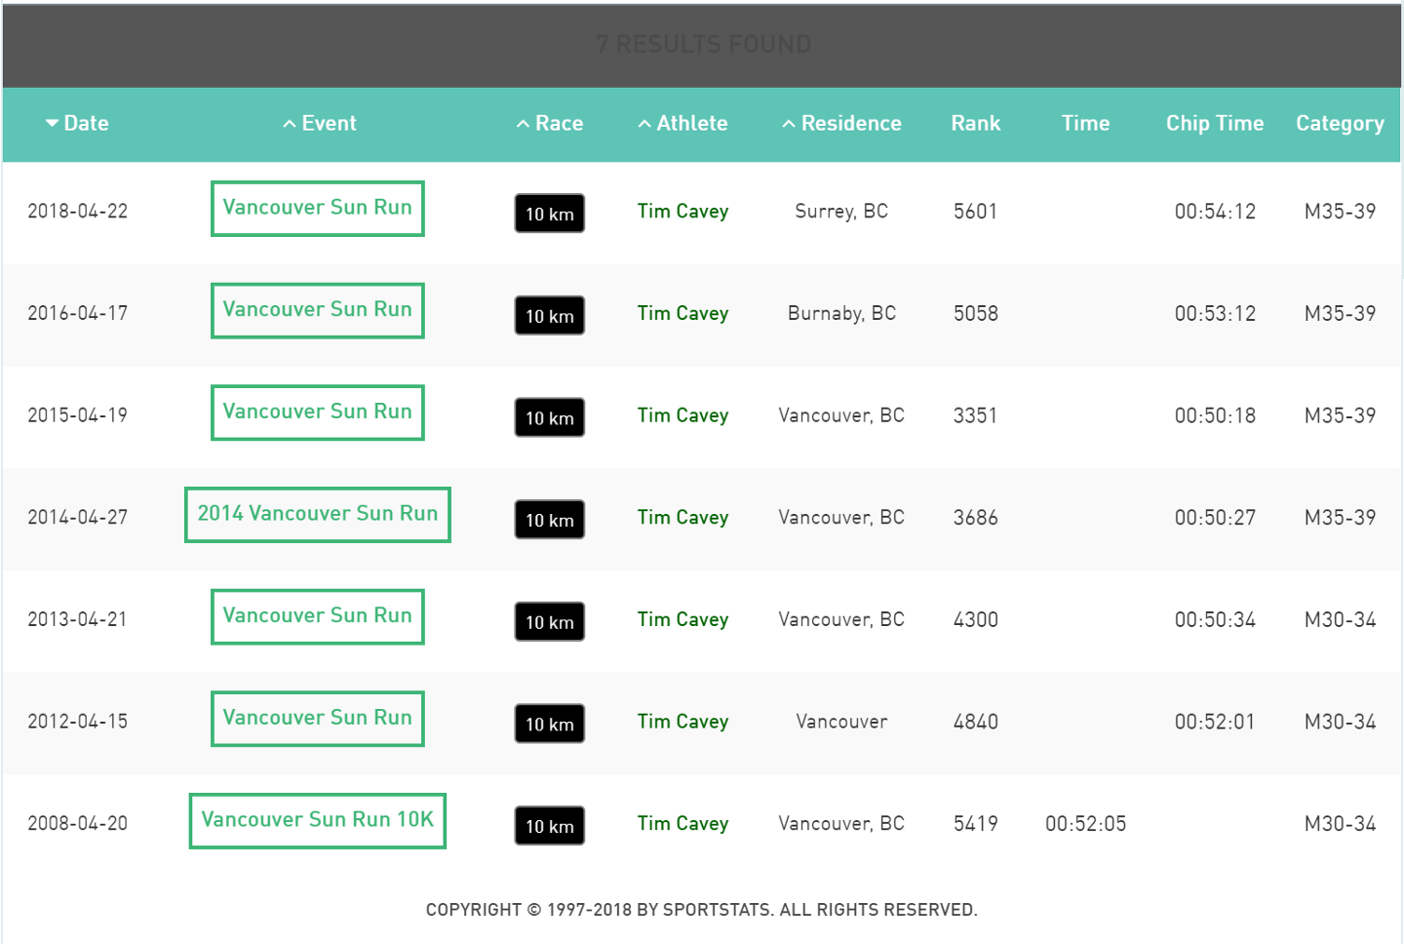Open Tim Cavey link in Surrey row
The width and height of the screenshot is (1404, 944).
click(x=682, y=212)
